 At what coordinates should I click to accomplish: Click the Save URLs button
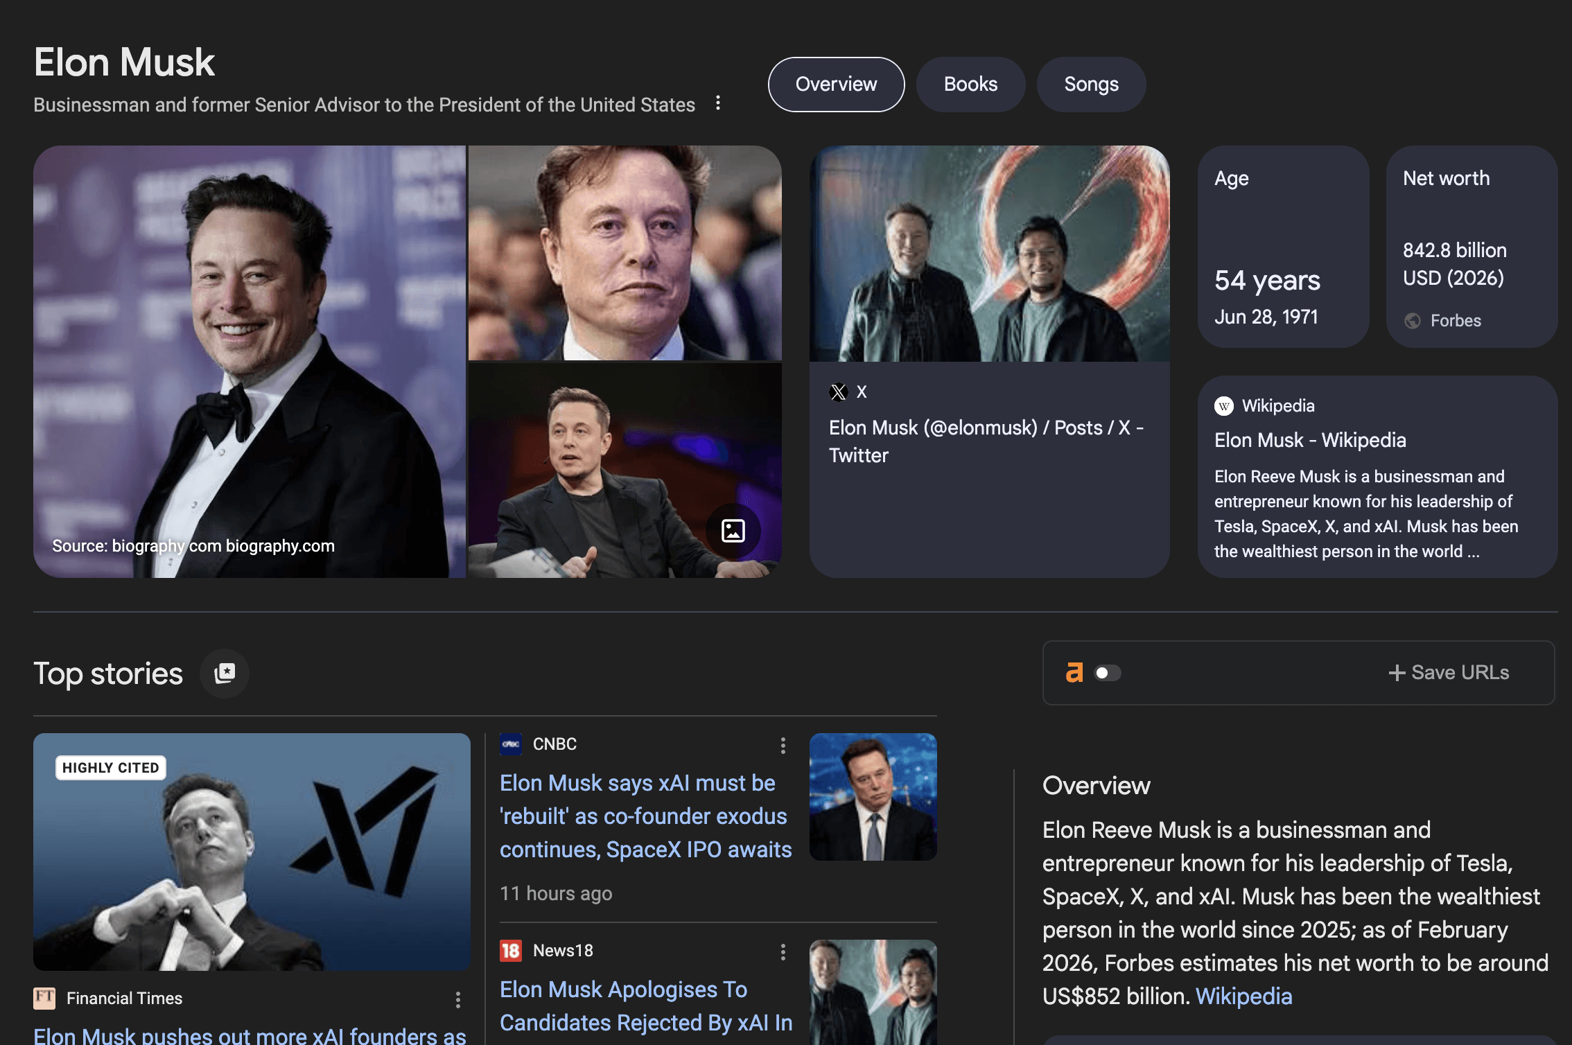[1449, 673]
